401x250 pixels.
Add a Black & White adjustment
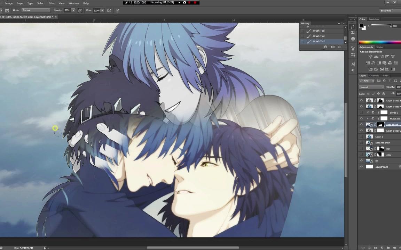(379, 63)
